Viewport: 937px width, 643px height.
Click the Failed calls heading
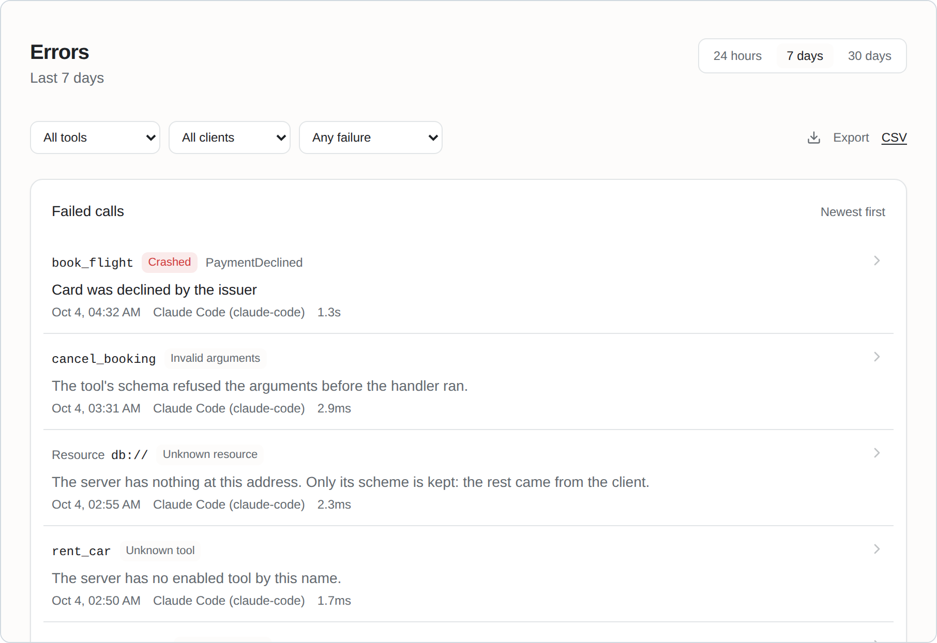88,211
